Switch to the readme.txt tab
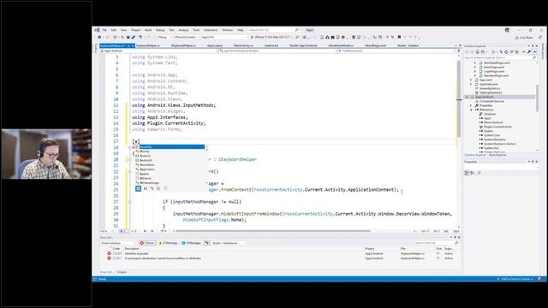Image resolution: width=548 pixels, height=308 pixels. [271, 45]
